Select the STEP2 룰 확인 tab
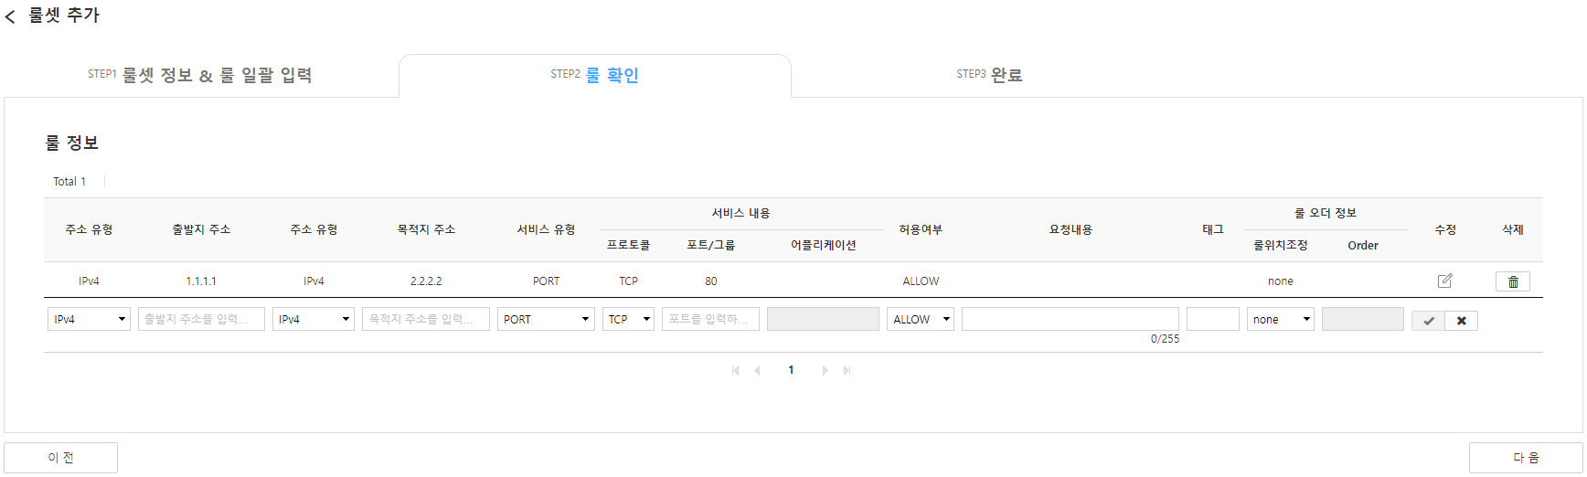1587x477 pixels. tap(594, 75)
